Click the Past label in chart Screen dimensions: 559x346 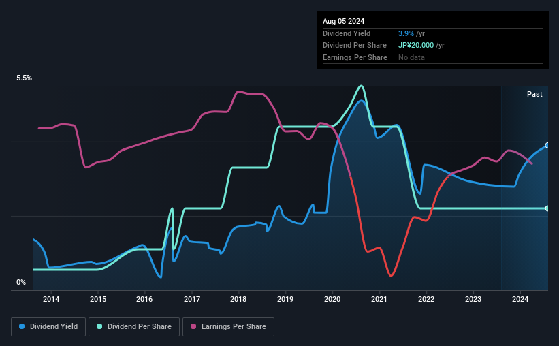click(x=534, y=94)
